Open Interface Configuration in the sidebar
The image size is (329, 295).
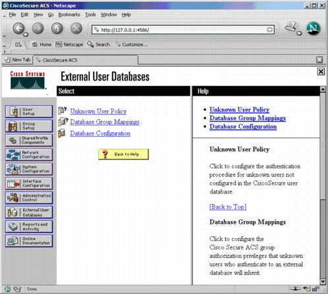point(29,183)
